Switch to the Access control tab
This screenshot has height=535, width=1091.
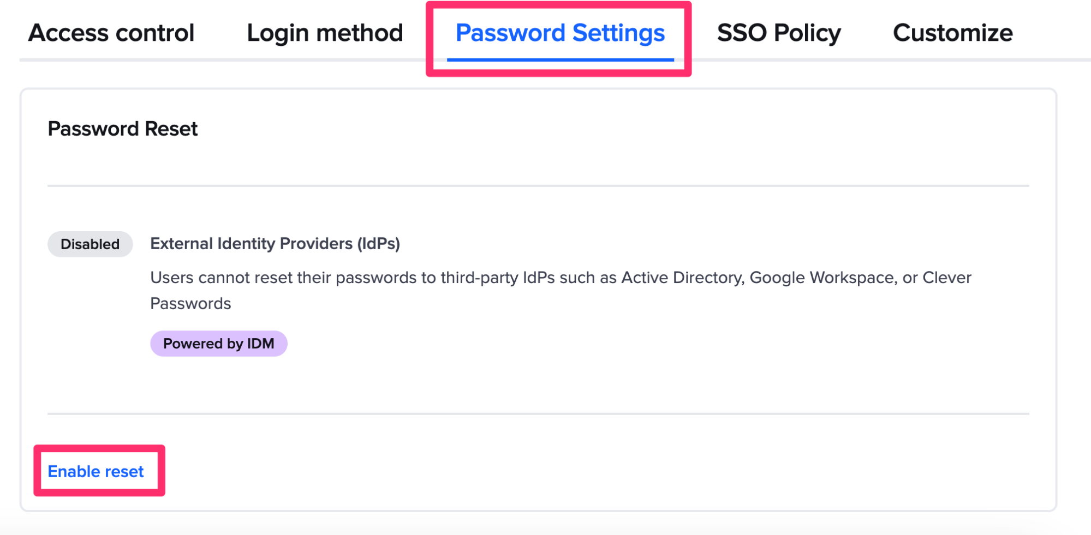[111, 33]
